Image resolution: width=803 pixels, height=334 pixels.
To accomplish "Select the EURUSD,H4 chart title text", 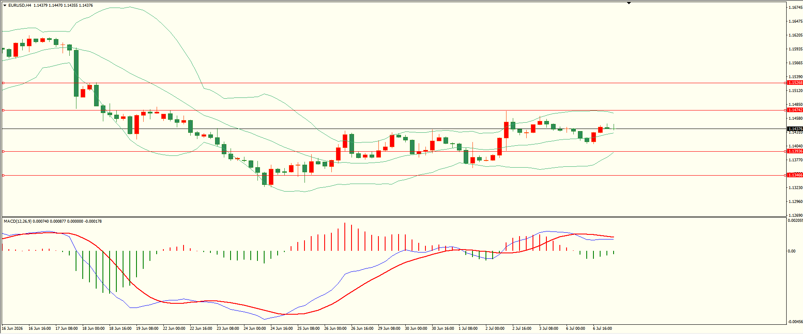I will (x=20, y=5).
